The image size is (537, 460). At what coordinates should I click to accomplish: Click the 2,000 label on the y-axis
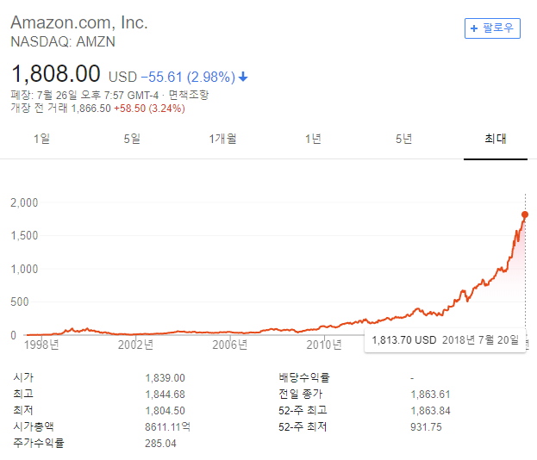tap(23, 202)
